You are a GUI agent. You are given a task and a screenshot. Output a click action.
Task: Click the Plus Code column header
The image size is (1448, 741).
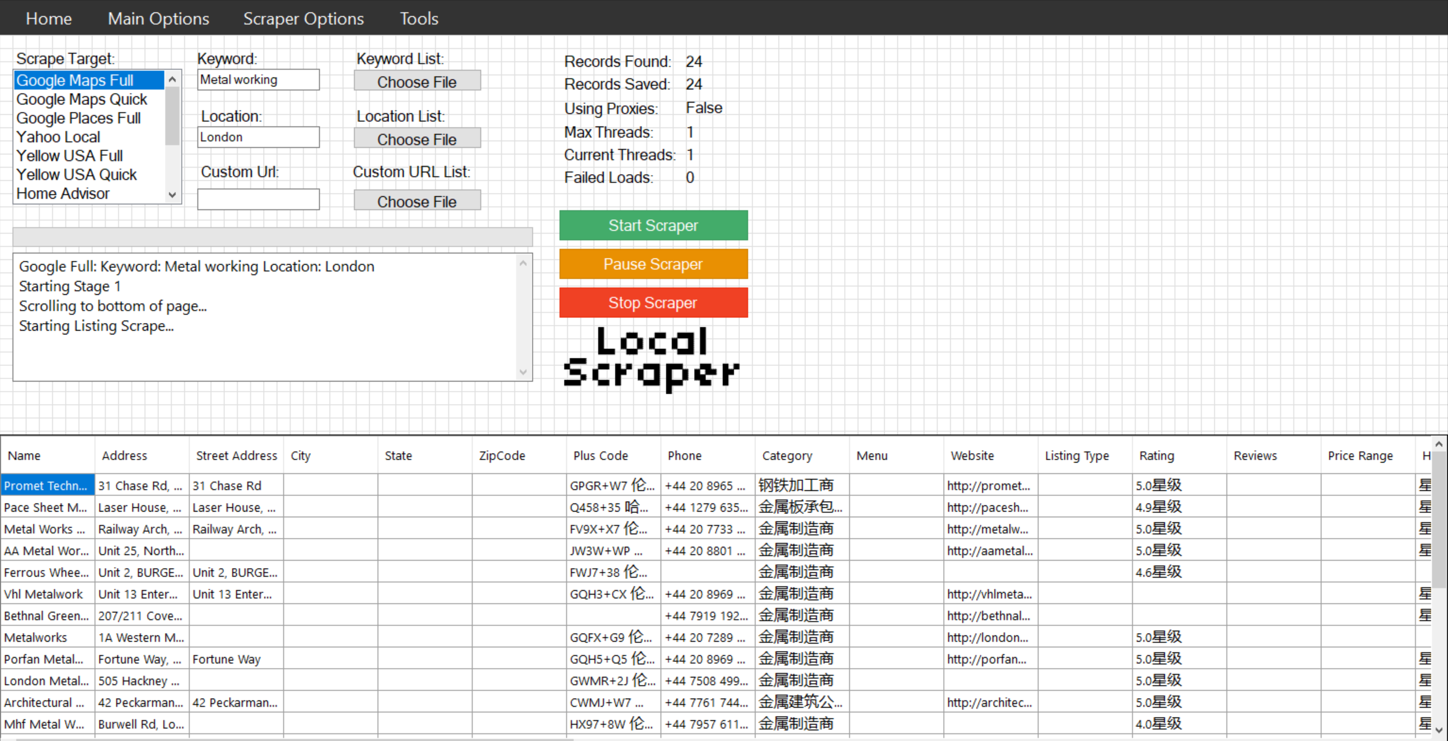tap(614, 455)
